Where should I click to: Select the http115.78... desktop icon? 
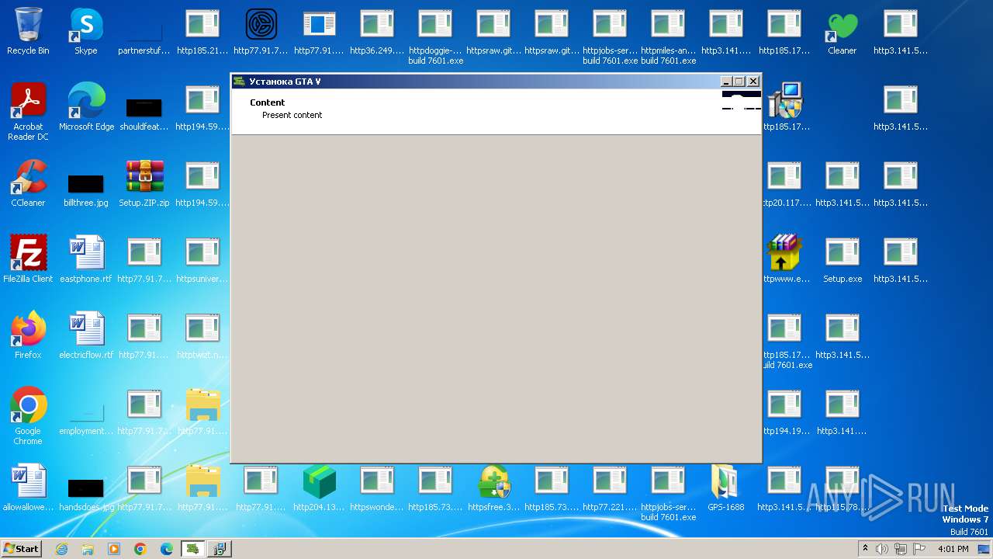pyautogui.click(x=842, y=488)
